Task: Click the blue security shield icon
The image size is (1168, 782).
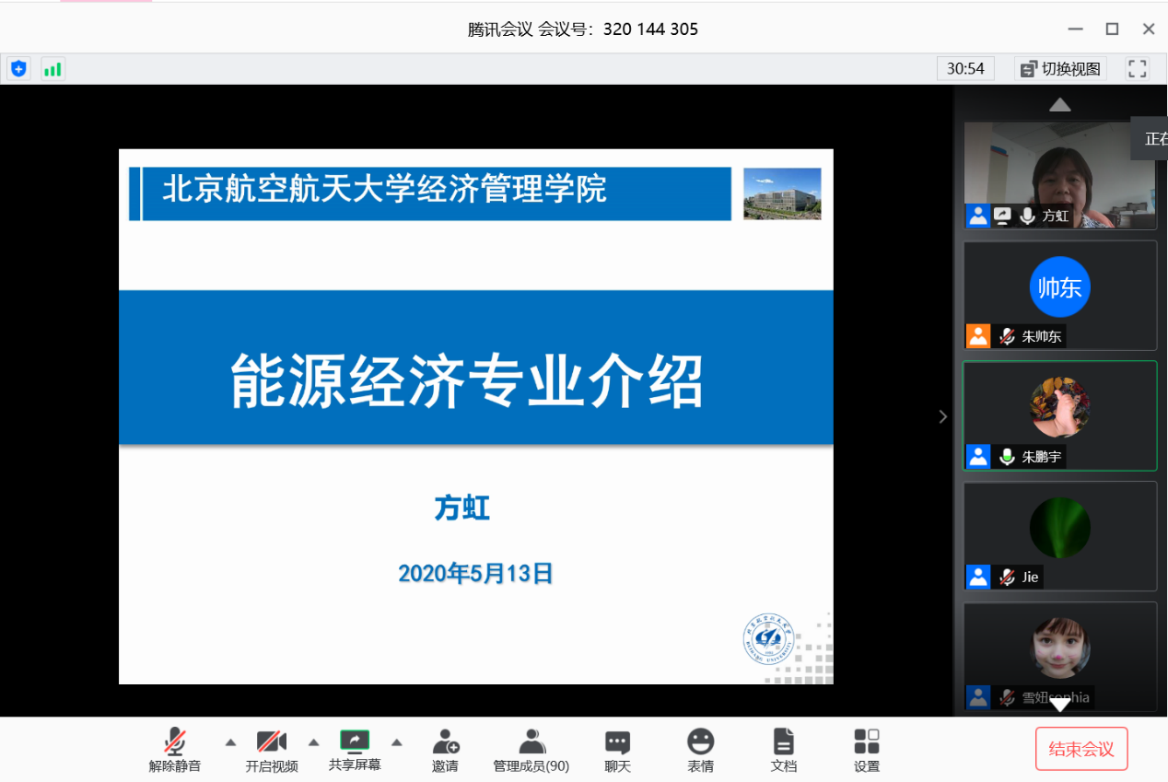Action: click(x=18, y=68)
